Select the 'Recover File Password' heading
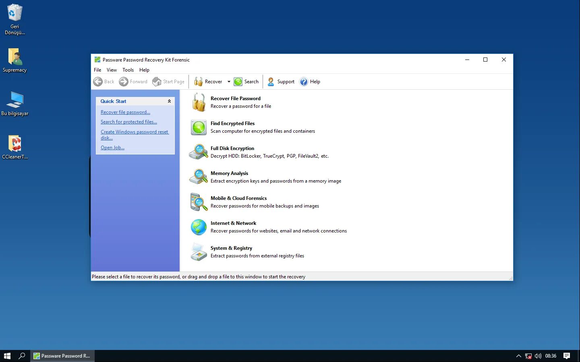The height and width of the screenshot is (362, 580). click(x=236, y=99)
